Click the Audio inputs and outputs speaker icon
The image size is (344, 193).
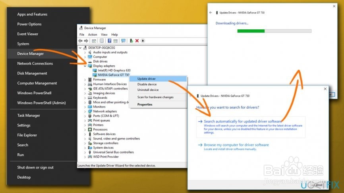90,52
